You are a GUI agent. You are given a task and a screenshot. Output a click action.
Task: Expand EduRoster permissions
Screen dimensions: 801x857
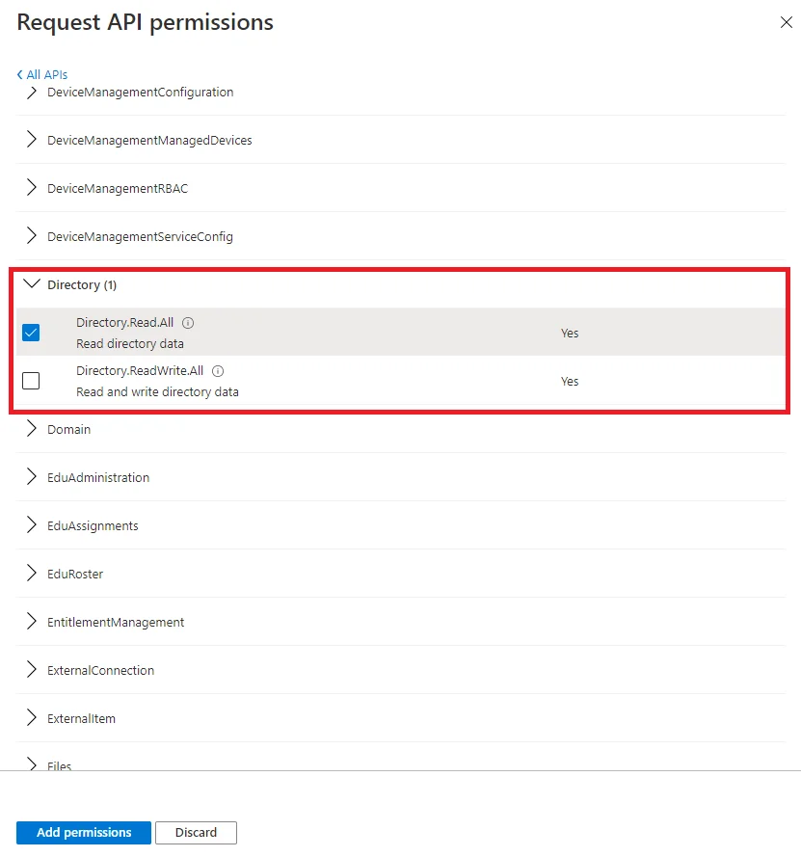31,574
